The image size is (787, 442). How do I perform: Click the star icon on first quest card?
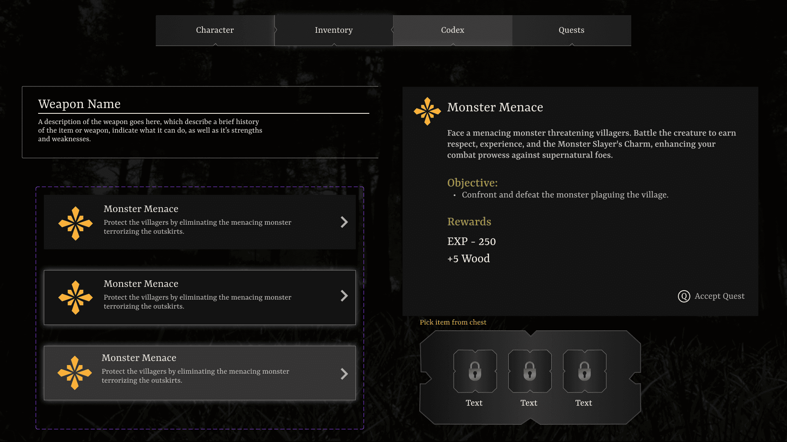click(75, 223)
